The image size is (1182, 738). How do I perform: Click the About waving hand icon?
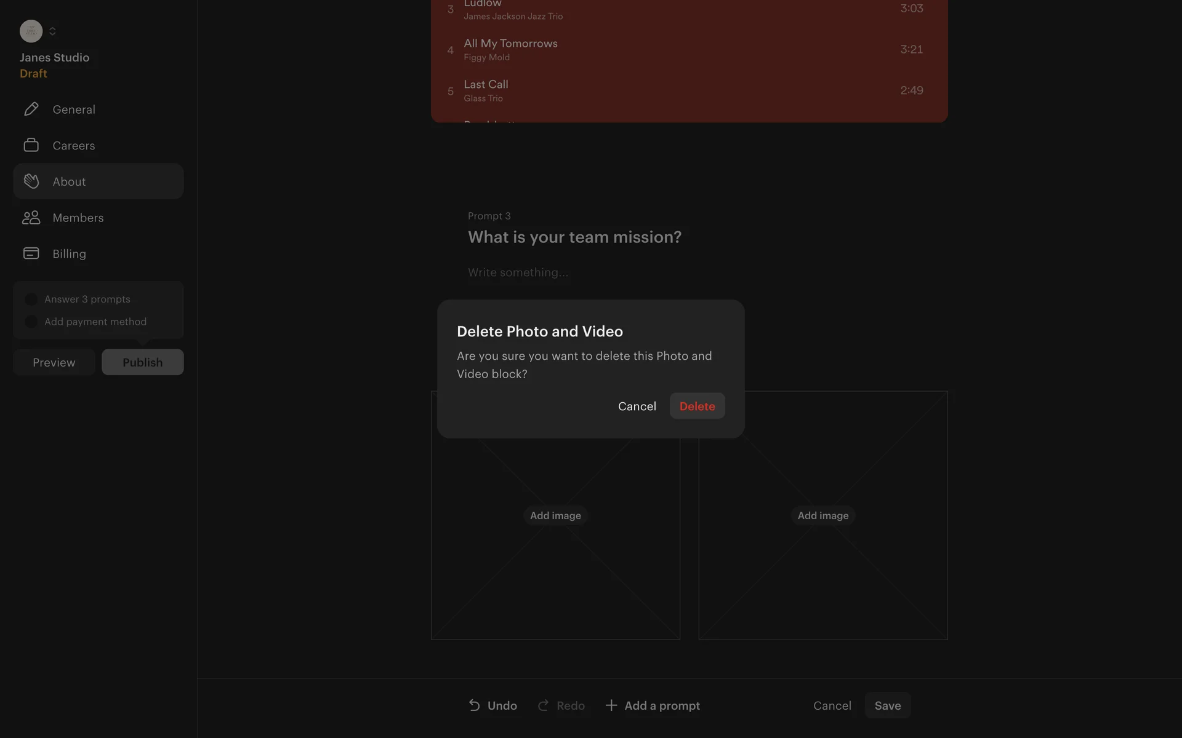[31, 181]
